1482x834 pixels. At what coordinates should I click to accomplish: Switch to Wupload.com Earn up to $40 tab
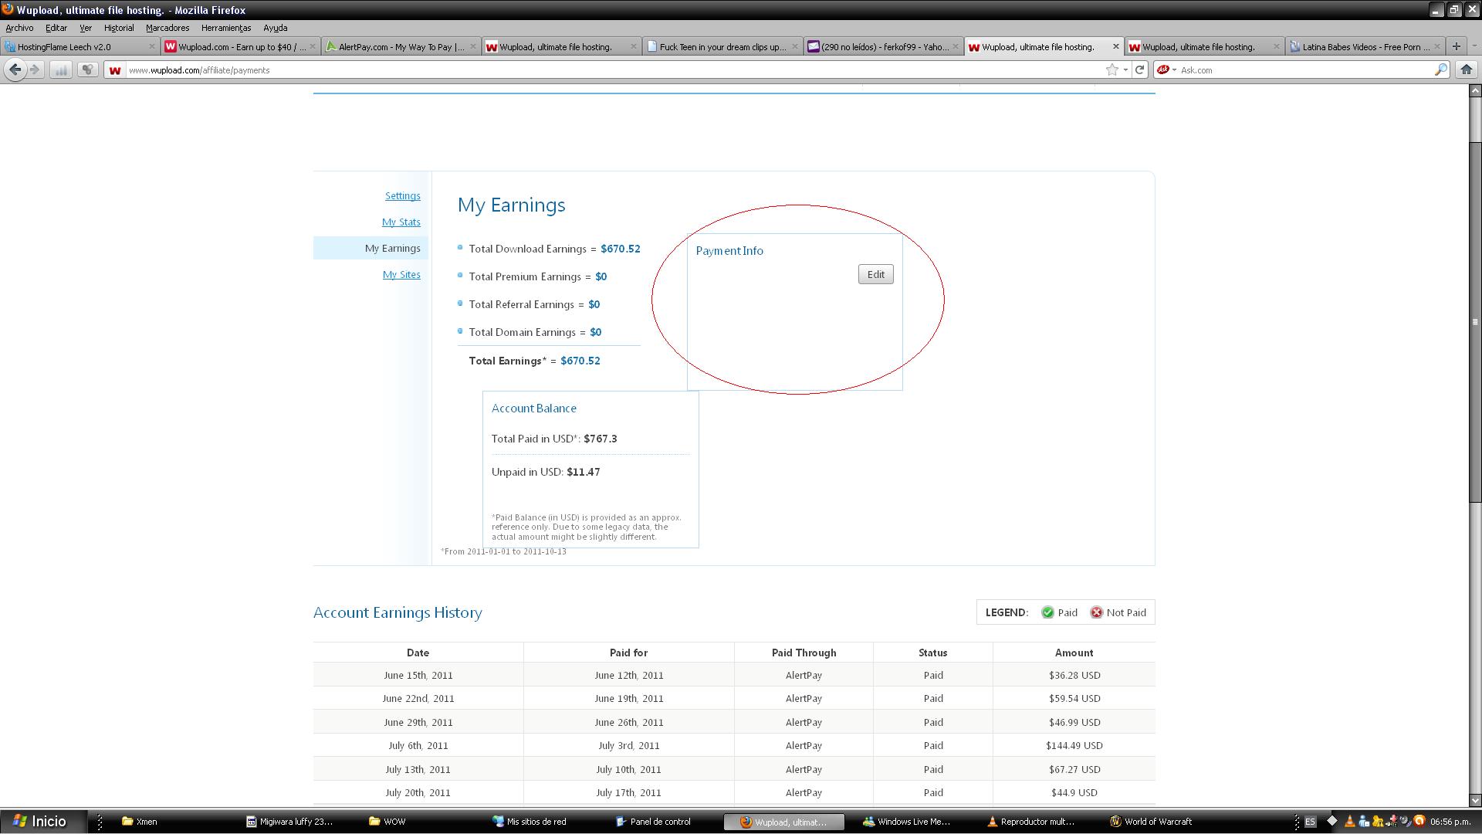coord(240,46)
